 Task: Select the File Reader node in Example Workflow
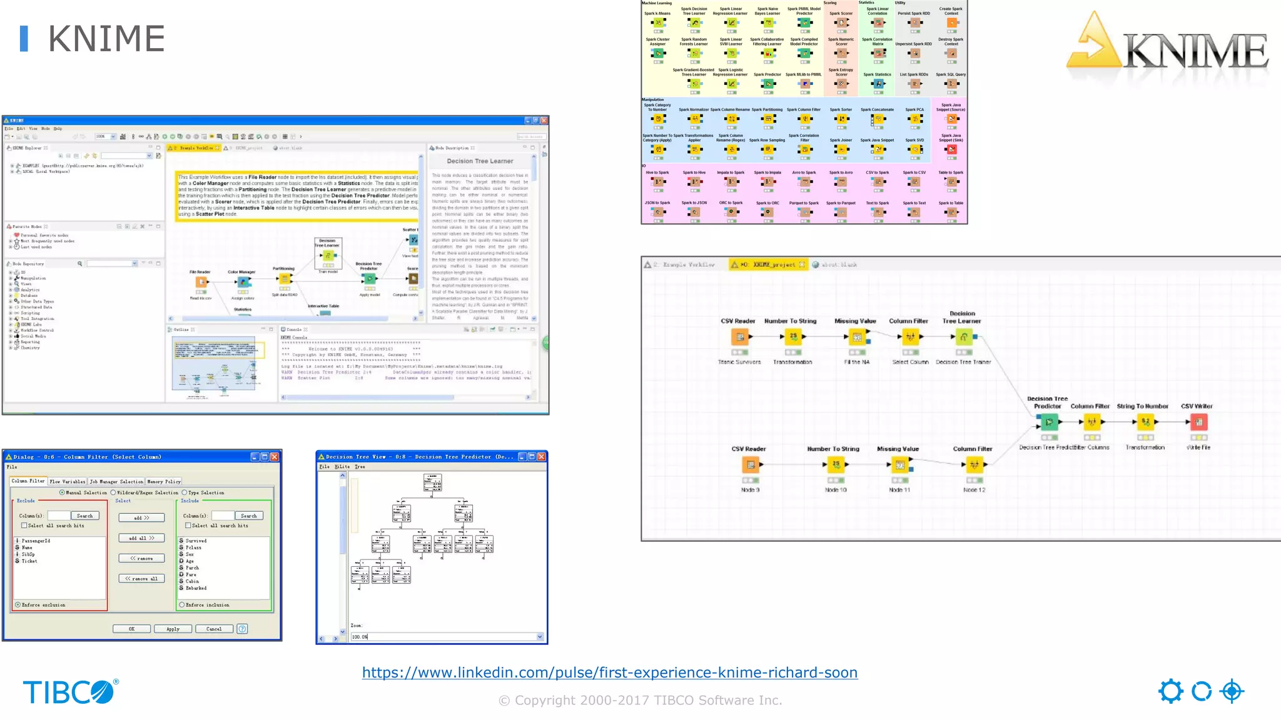[x=201, y=282]
